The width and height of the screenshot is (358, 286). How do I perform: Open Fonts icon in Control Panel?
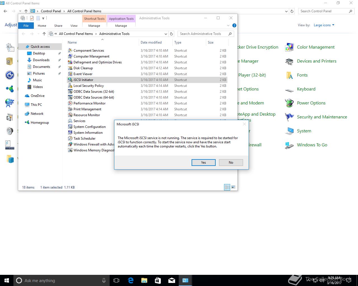click(x=289, y=75)
